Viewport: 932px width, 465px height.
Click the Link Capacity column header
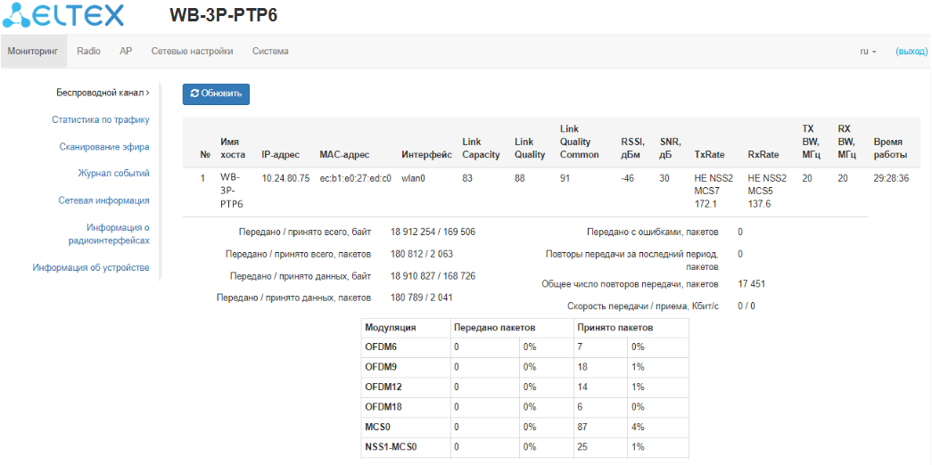480,148
